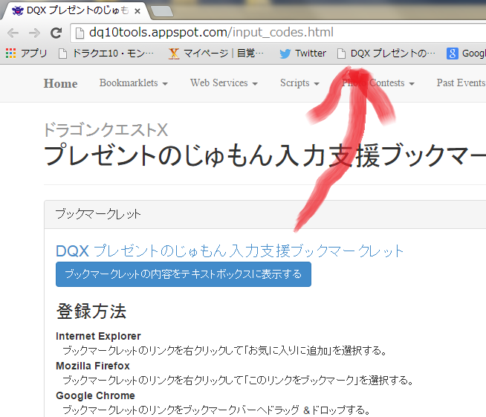This screenshot has height=417, width=486.
Task: Click the Mozilla Firefox label
Action: [x=93, y=366]
